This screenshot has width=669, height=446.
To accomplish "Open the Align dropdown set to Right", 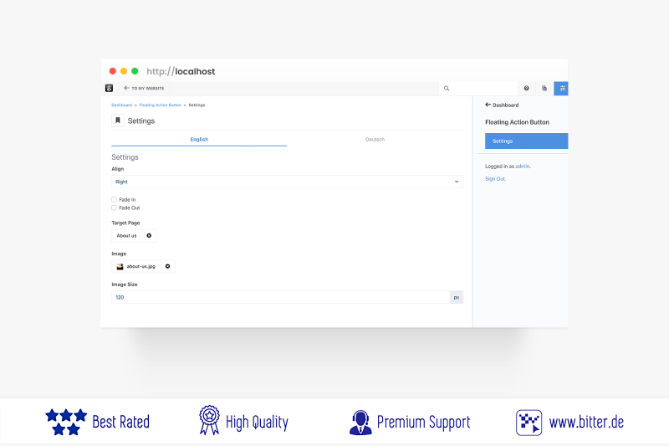I will coord(287,182).
